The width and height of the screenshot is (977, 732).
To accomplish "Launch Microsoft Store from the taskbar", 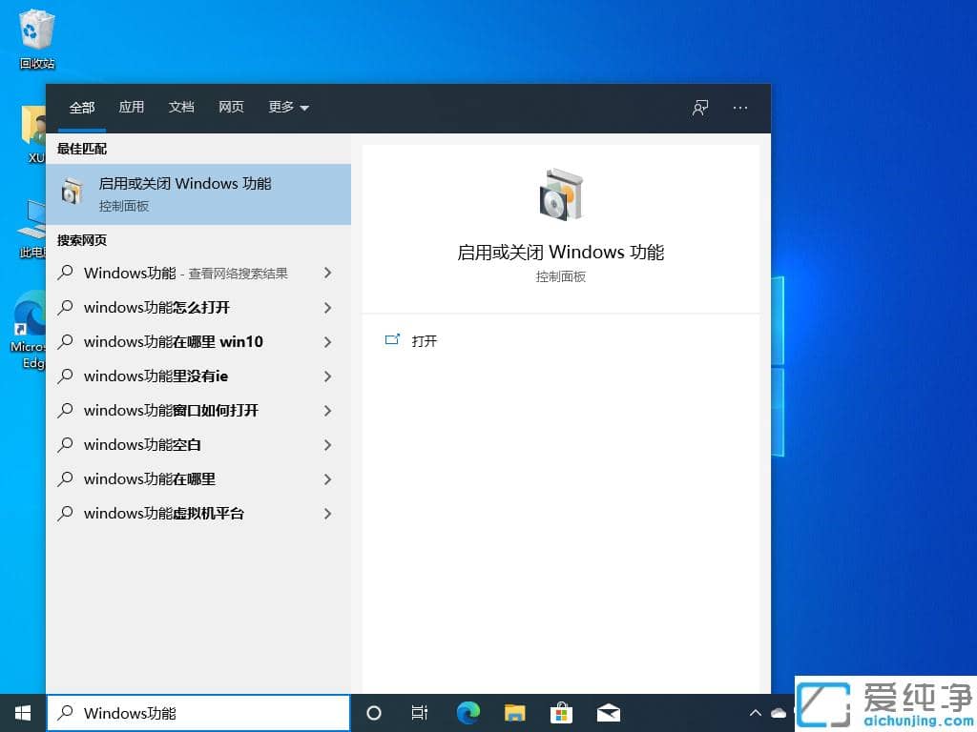I will click(561, 712).
